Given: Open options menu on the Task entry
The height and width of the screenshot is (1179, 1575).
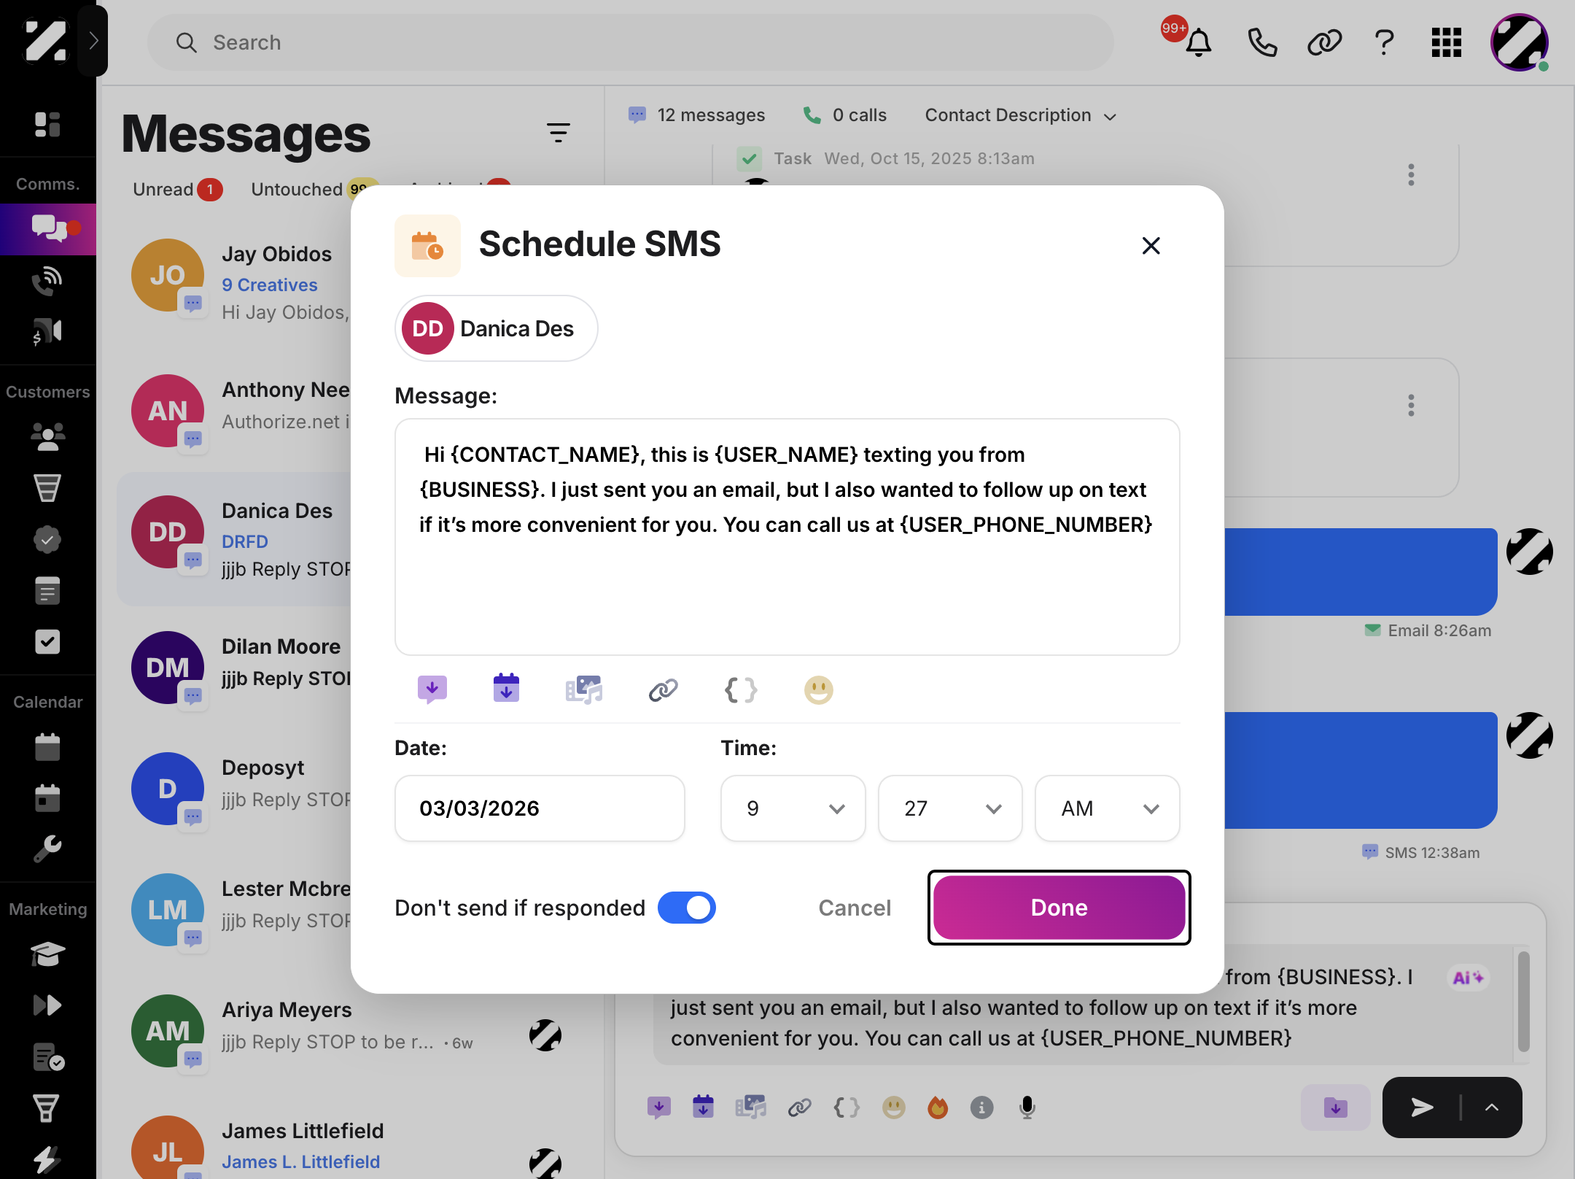Looking at the screenshot, I should tap(1411, 175).
